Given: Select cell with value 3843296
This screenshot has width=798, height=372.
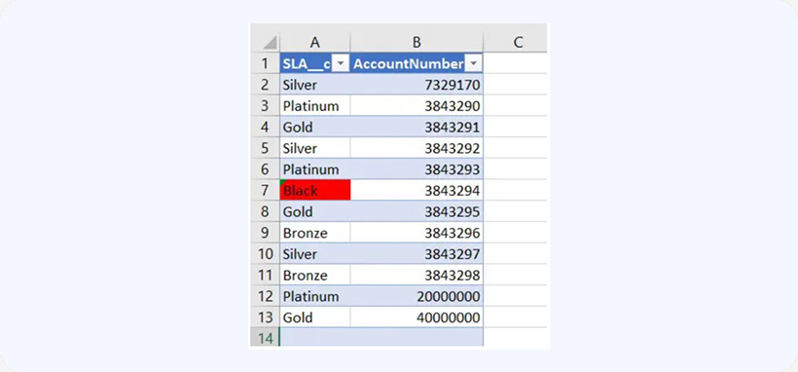Looking at the screenshot, I should (417, 233).
